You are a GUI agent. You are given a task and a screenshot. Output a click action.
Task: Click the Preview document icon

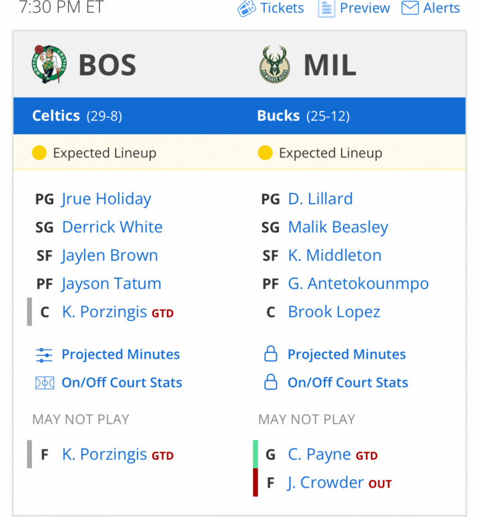coord(326,9)
